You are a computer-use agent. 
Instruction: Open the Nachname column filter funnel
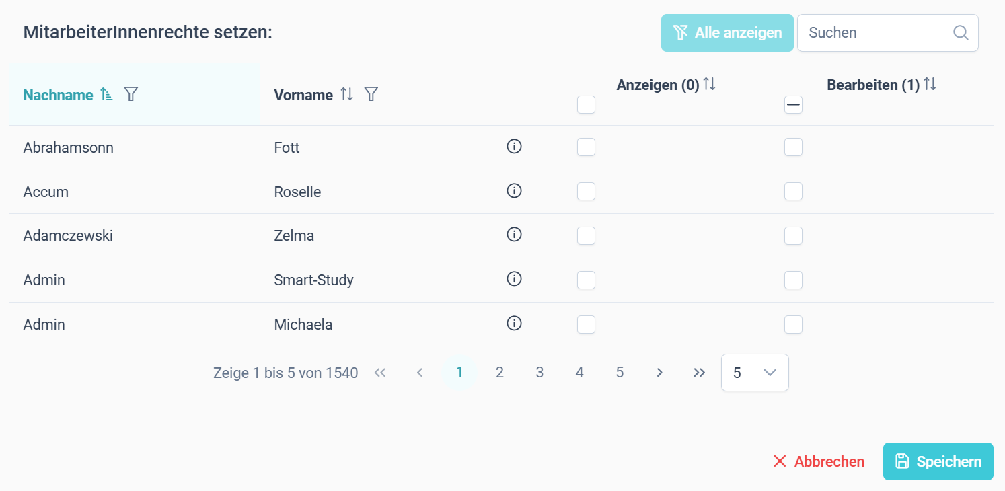pyautogui.click(x=131, y=94)
